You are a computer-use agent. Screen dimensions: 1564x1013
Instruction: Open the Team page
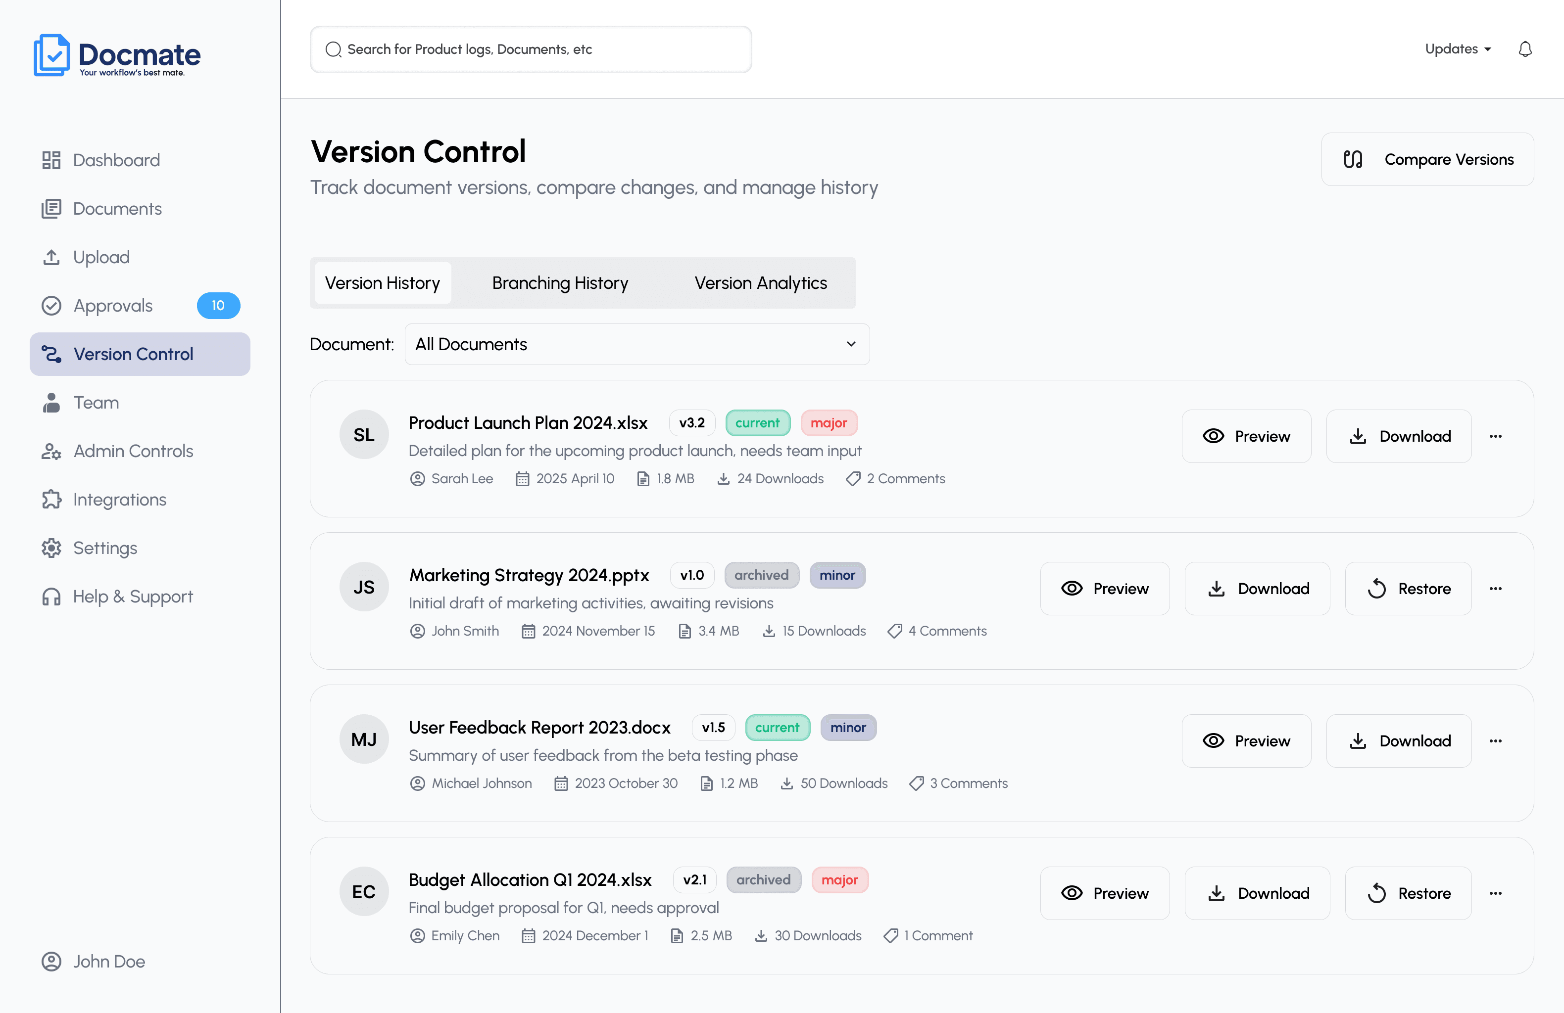(80, 402)
